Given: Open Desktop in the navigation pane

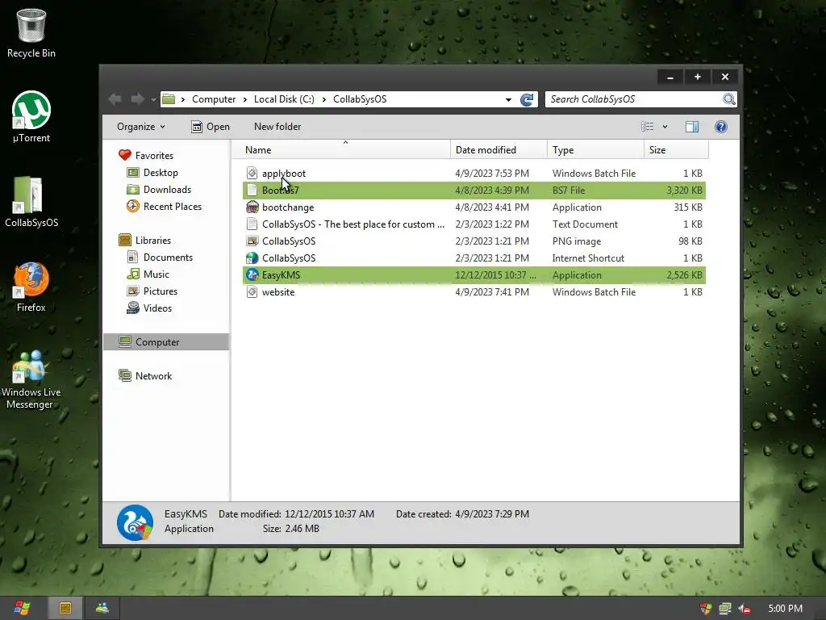Looking at the screenshot, I should 161,173.
